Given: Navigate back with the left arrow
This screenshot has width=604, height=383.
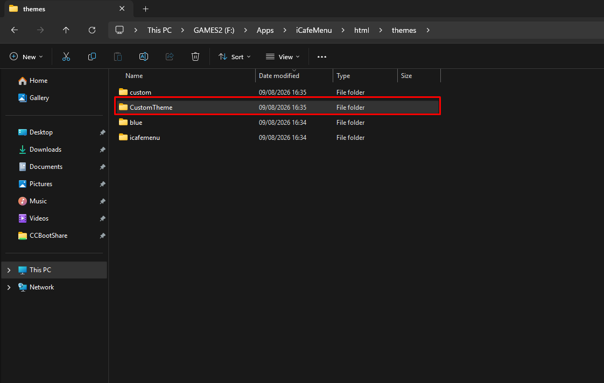Looking at the screenshot, I should point(15,30).
